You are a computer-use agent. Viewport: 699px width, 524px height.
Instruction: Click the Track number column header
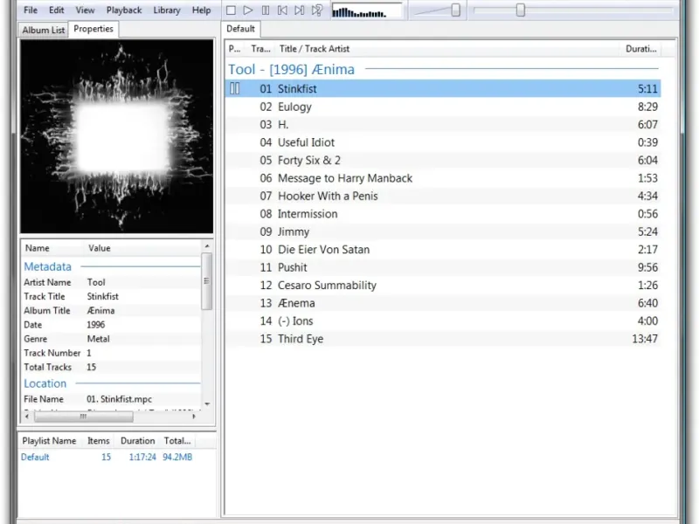[260, 49]
